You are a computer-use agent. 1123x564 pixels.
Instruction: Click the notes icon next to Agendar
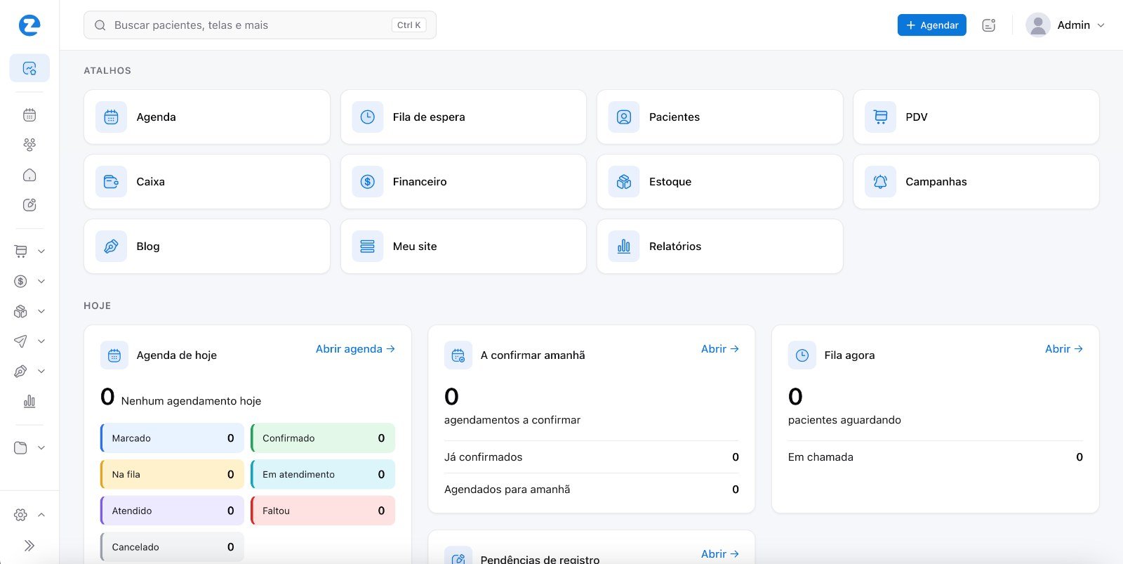point(989,25)
